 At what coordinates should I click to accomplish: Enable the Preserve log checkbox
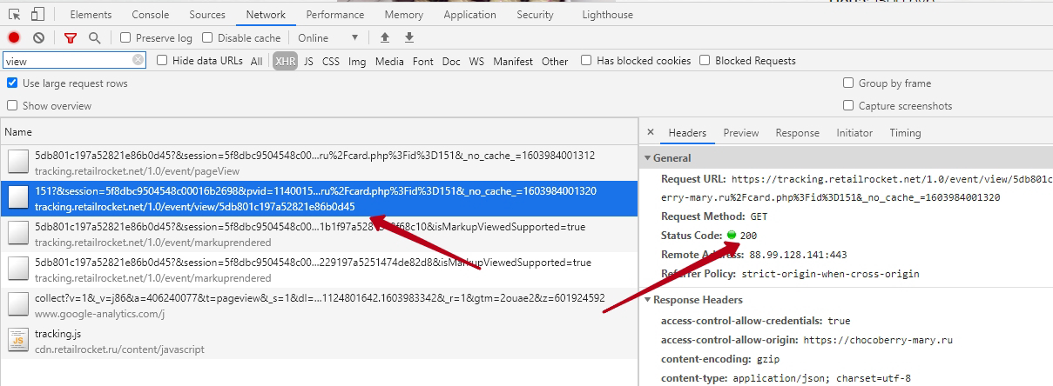(x=125, y=37)
